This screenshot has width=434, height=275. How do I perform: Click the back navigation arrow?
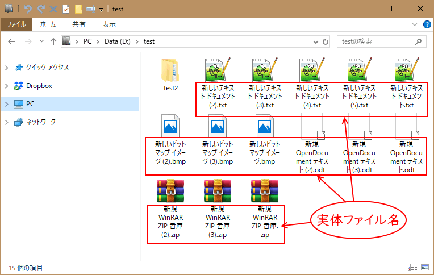click(11, 41)
